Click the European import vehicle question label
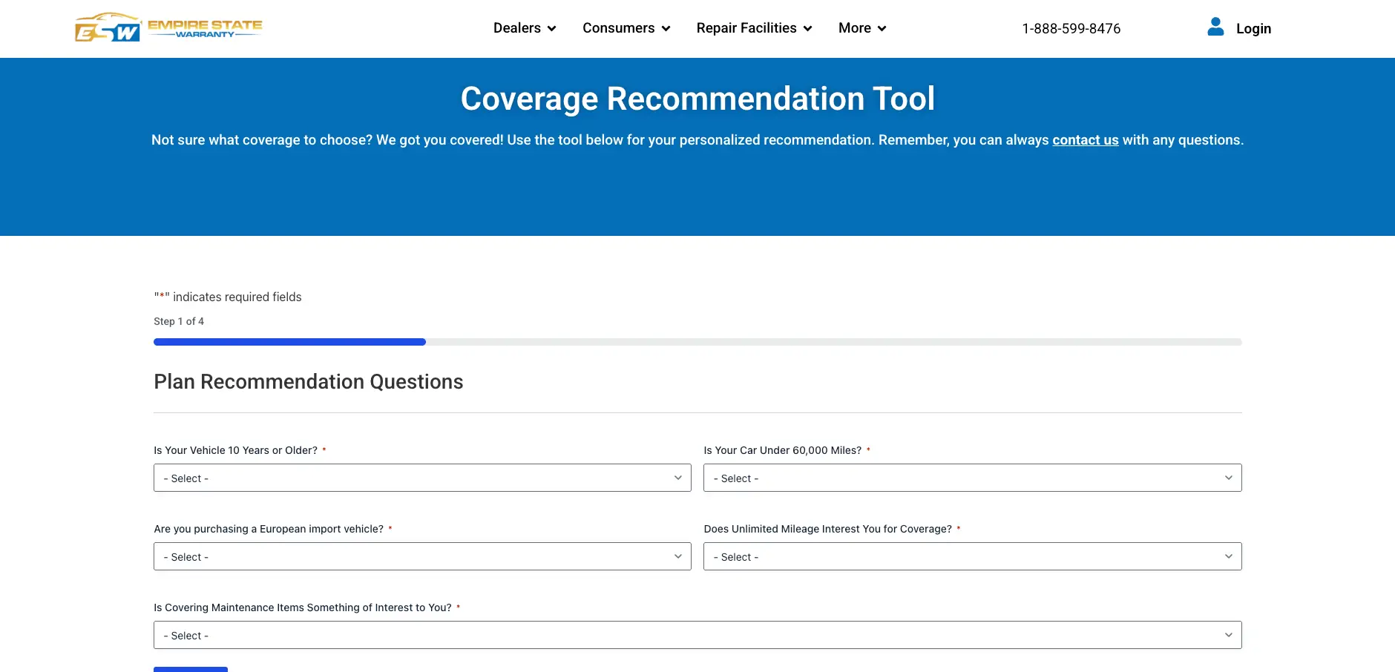Image resolution: width=1395 pixels, height=672 pixels. (269, 529)
